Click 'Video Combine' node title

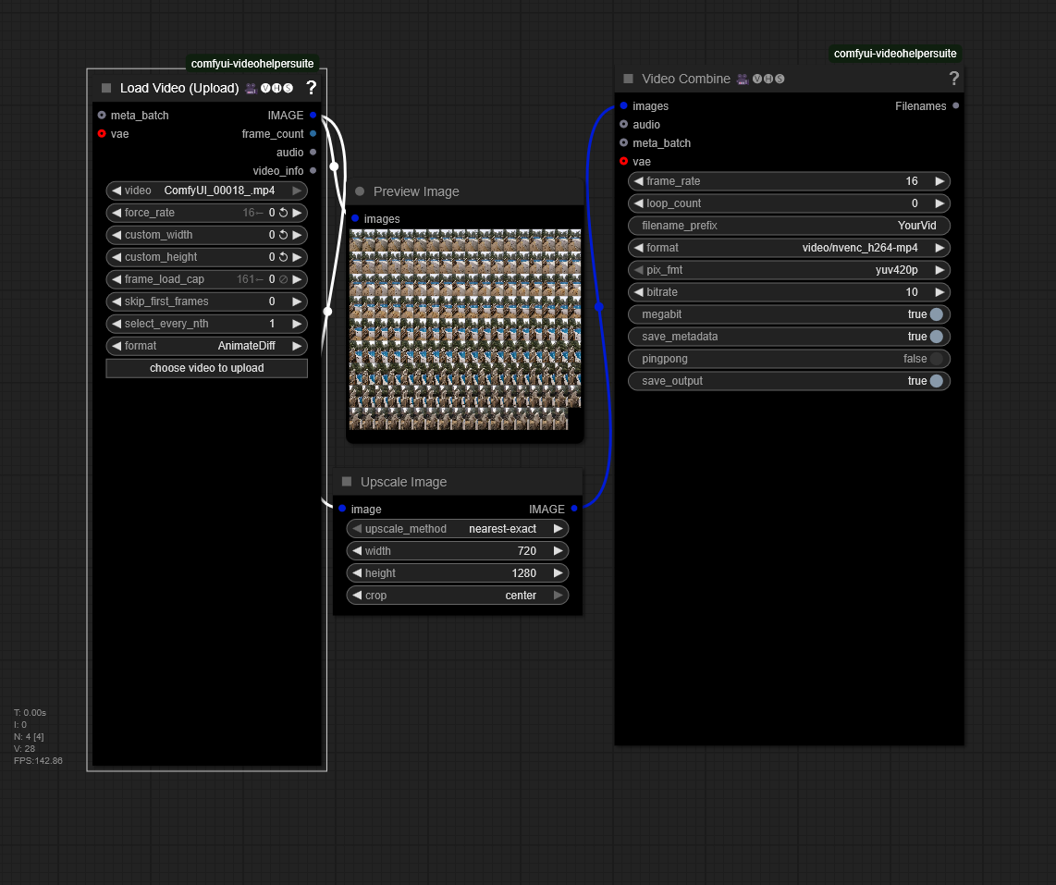coord(685,79)
